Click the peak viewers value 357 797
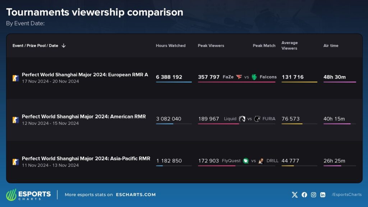This screenshot has height=207, width=368. pos(209,77)
